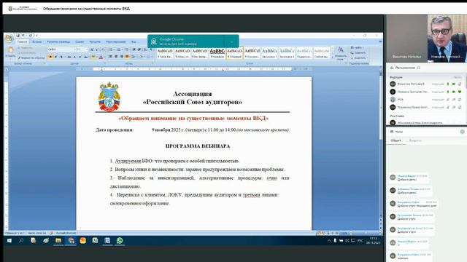
Task: Open the Mailings ribbon tab
Action: (95, 42)
